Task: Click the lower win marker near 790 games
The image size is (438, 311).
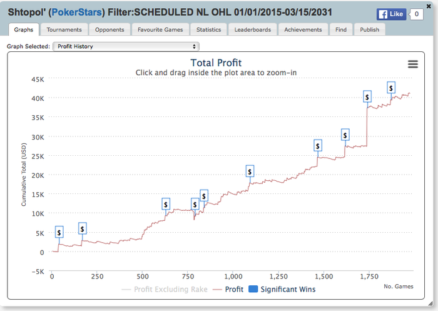Action: click(195, 204)
